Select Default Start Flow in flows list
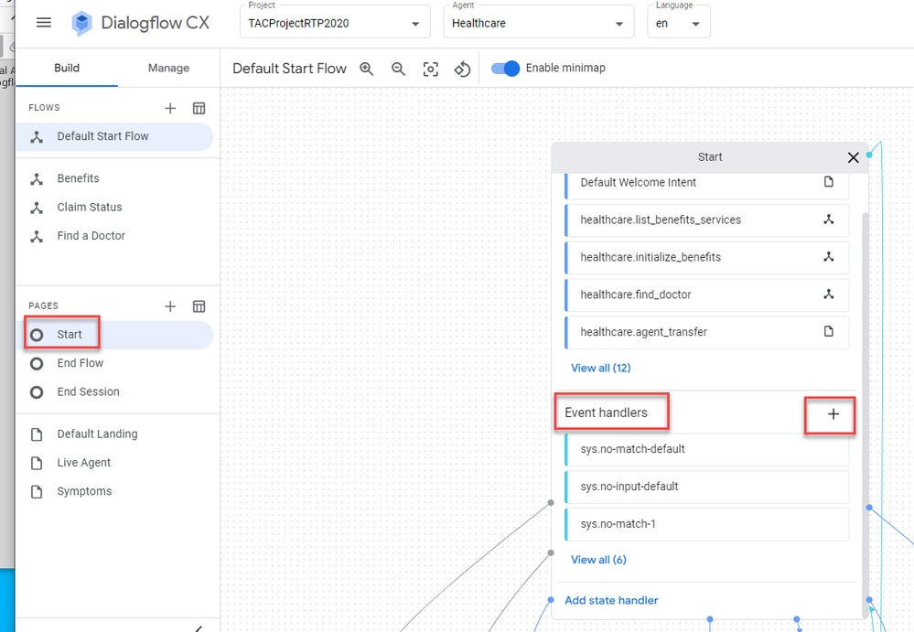 pos(115,137)
